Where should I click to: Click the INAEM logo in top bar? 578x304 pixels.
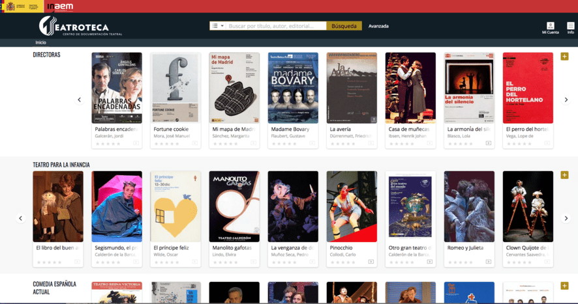pyautogui.click(x=60, y=7)
